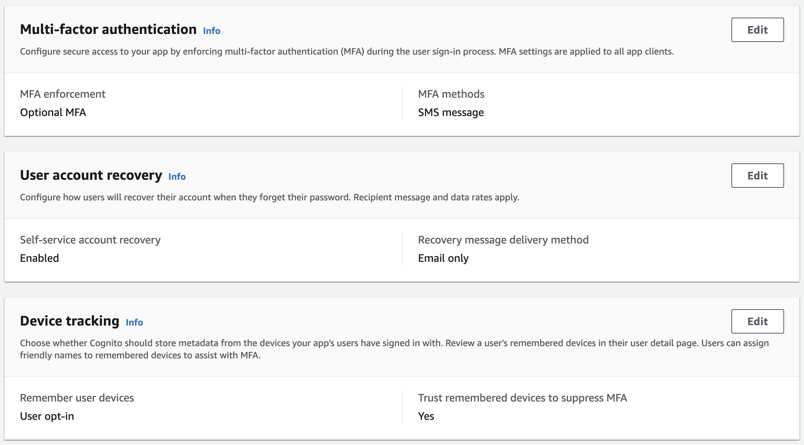Click the 'Device tracking' heading

pos(70,321)
